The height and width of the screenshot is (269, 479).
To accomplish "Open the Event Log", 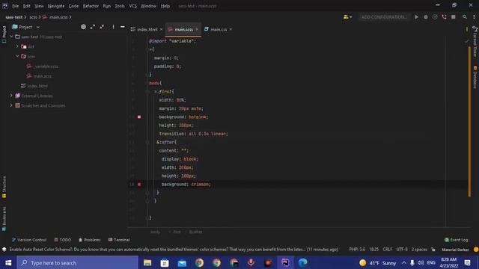I will [456, 240].
